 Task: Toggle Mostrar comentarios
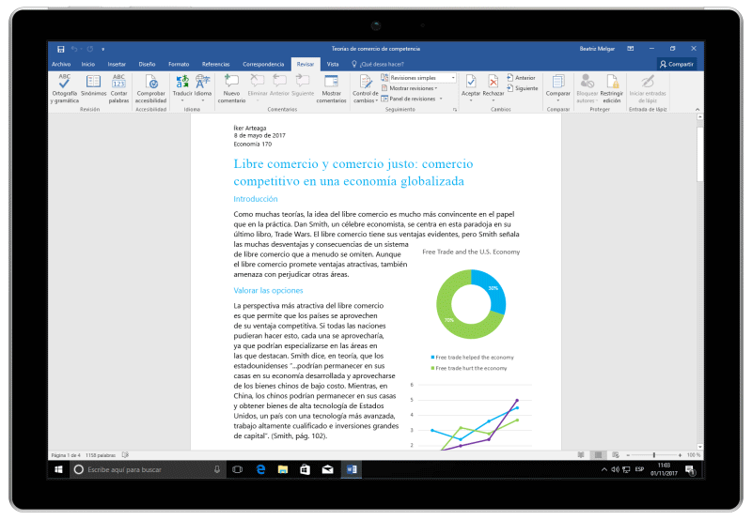[x=332, y=88]
